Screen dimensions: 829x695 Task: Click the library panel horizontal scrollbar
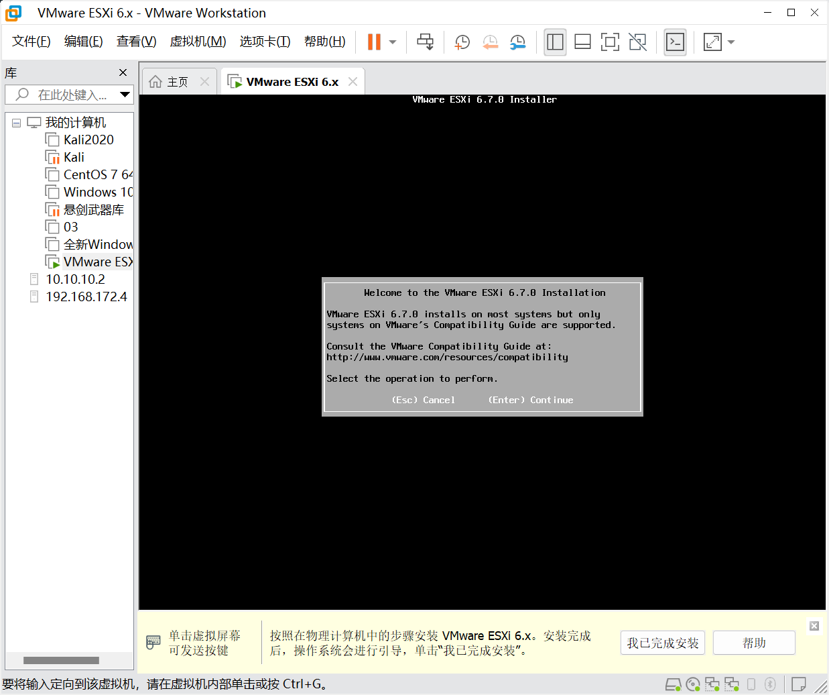(61, 660)
